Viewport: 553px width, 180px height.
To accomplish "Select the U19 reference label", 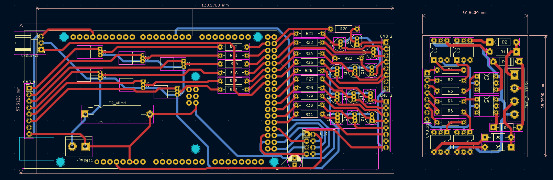I will [324, 134].
